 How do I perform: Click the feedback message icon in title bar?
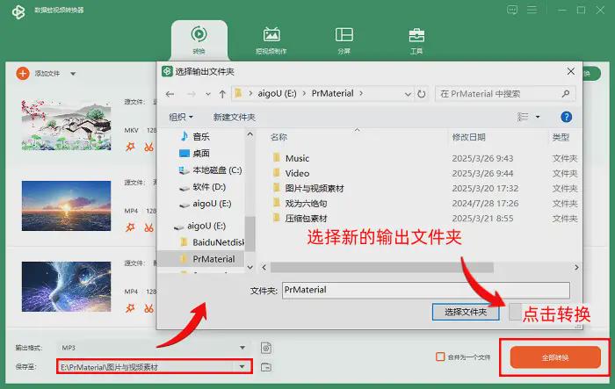click(x=512, y=11)
